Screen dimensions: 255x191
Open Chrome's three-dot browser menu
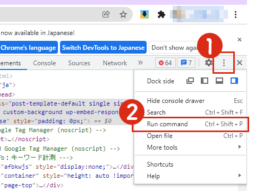click(x=235, y=14)
